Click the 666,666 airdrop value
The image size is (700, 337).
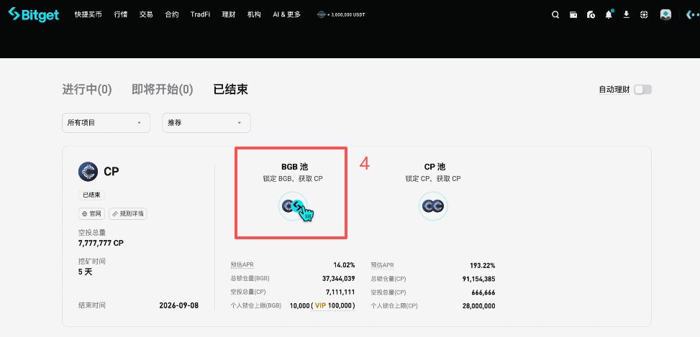[x=483, y=292]
